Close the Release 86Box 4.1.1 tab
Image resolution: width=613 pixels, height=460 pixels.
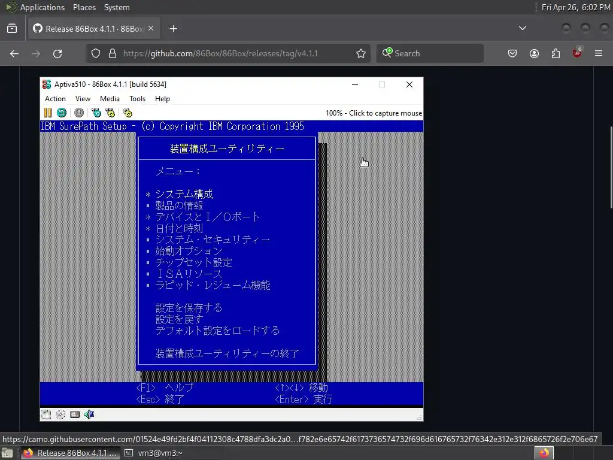click(151, 29)
